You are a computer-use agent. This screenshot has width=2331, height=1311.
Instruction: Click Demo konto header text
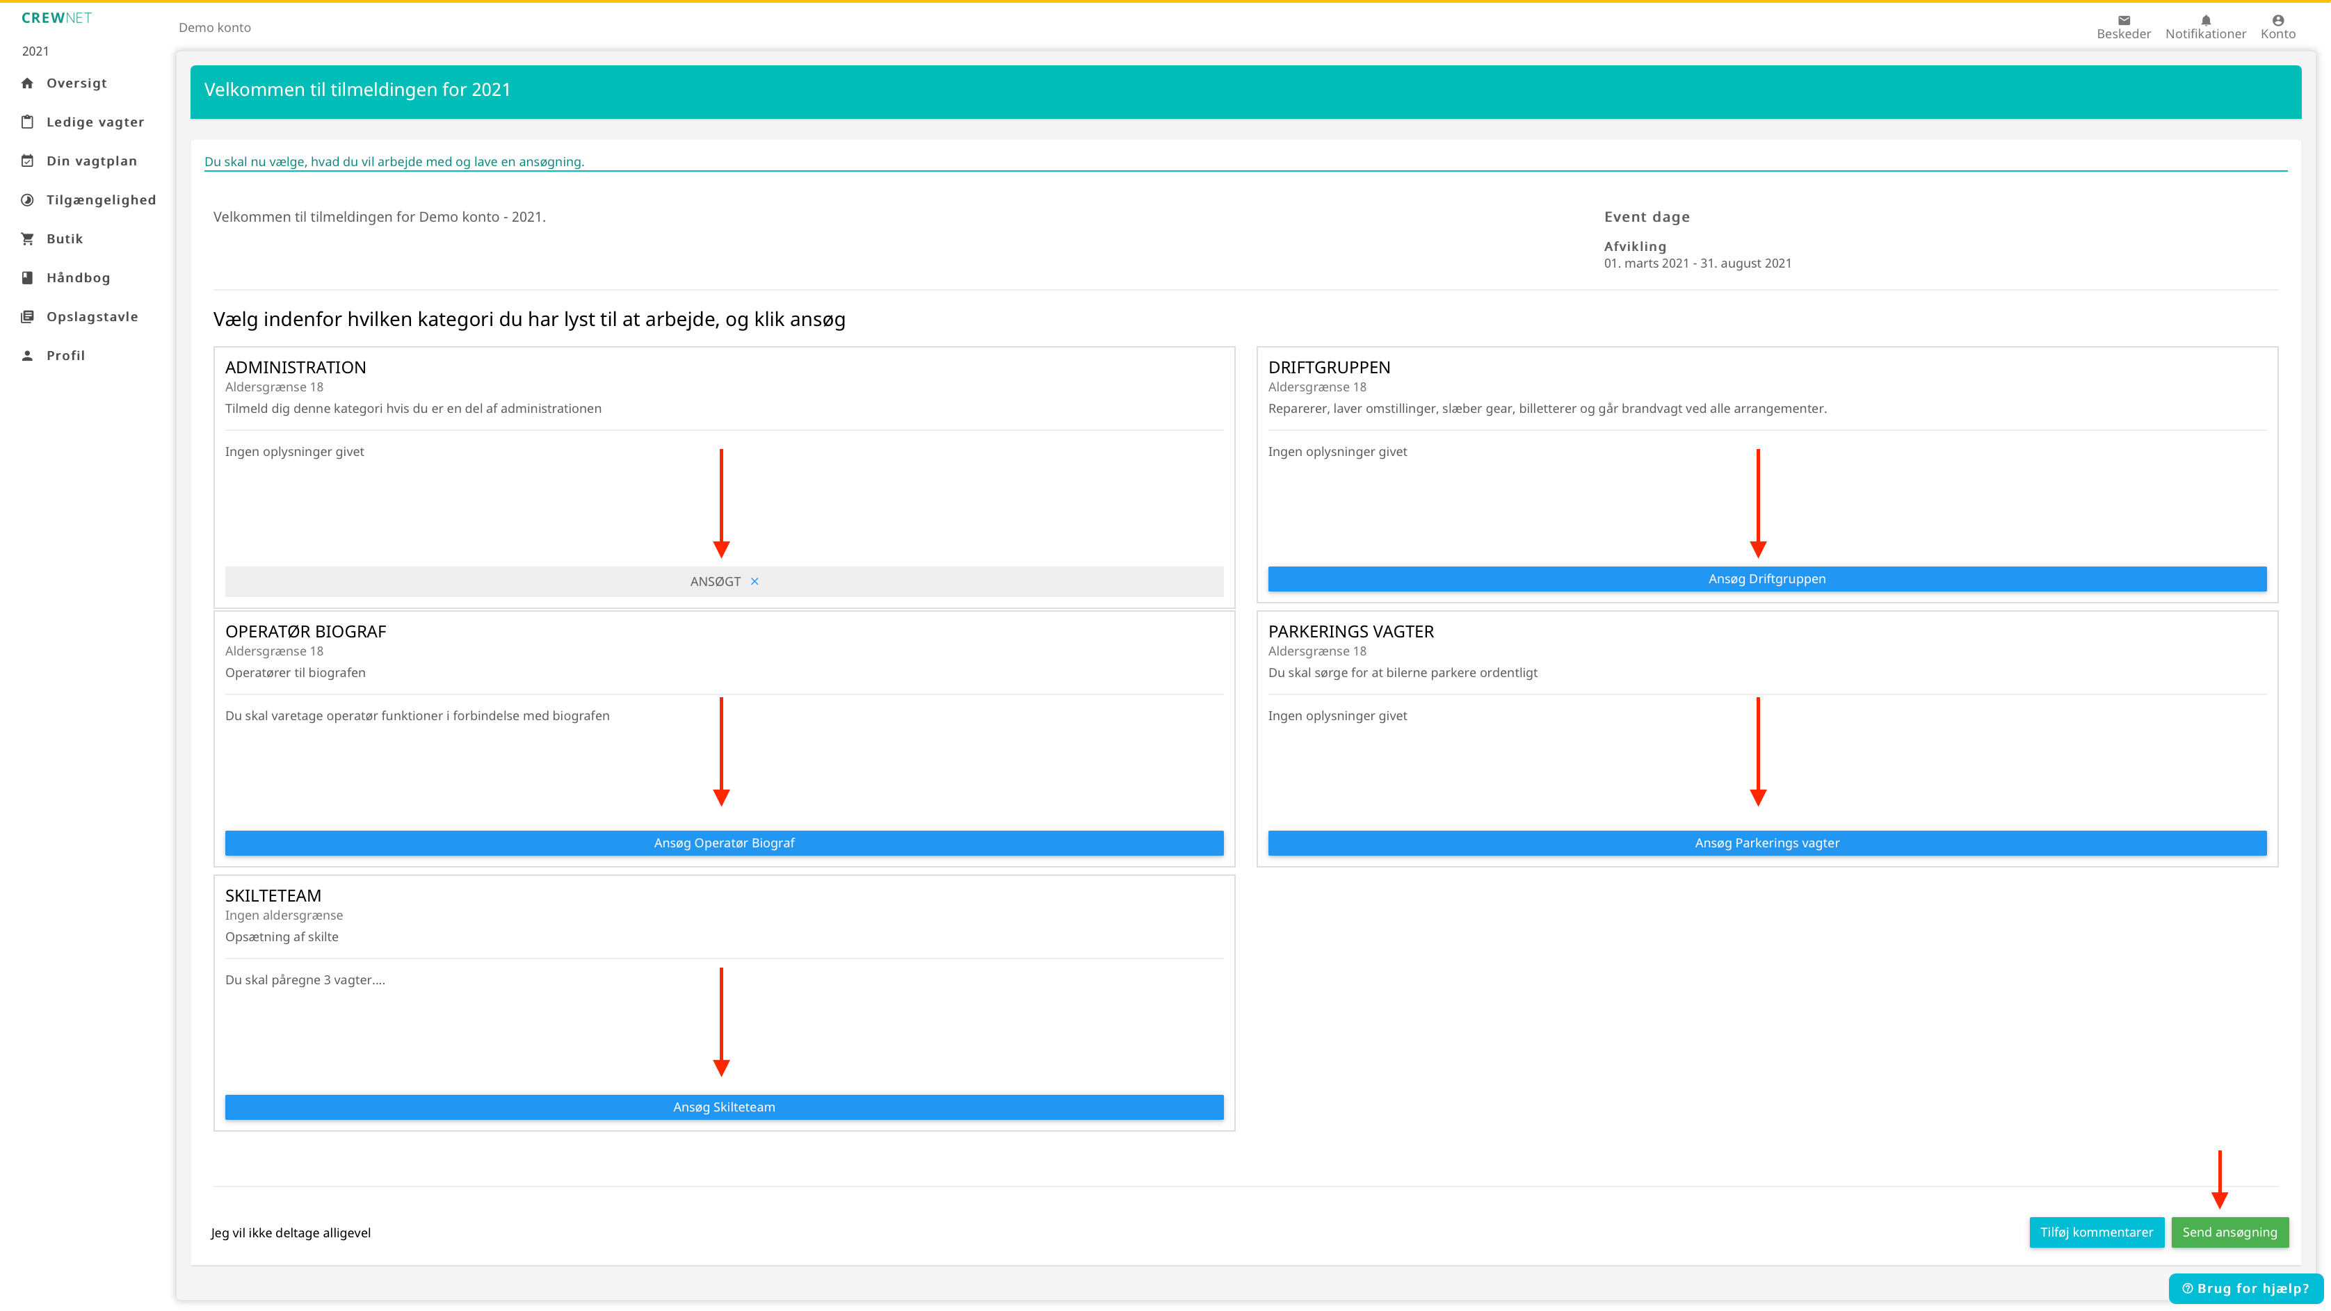coord(214,28)
